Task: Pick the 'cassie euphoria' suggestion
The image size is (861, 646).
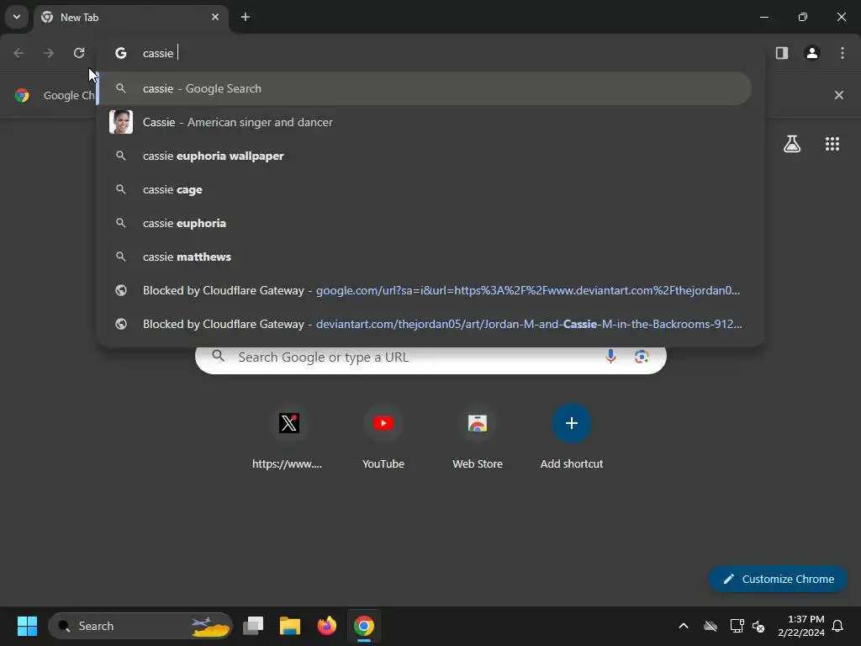Action: tap(425, 223)
